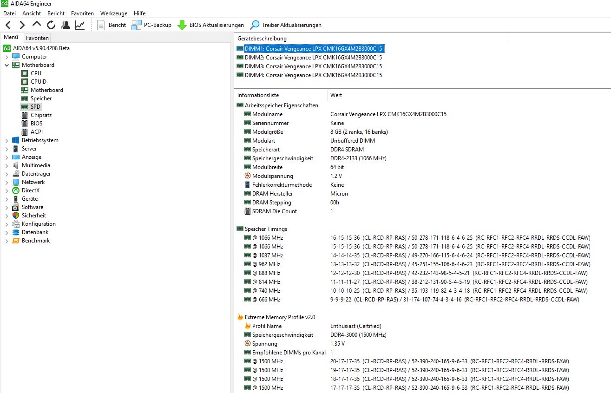Image resolution: width=611 pixels, height=393 pixels.
Task: Open Treiber Aktualisierungen search
Action: pos(286,25)
